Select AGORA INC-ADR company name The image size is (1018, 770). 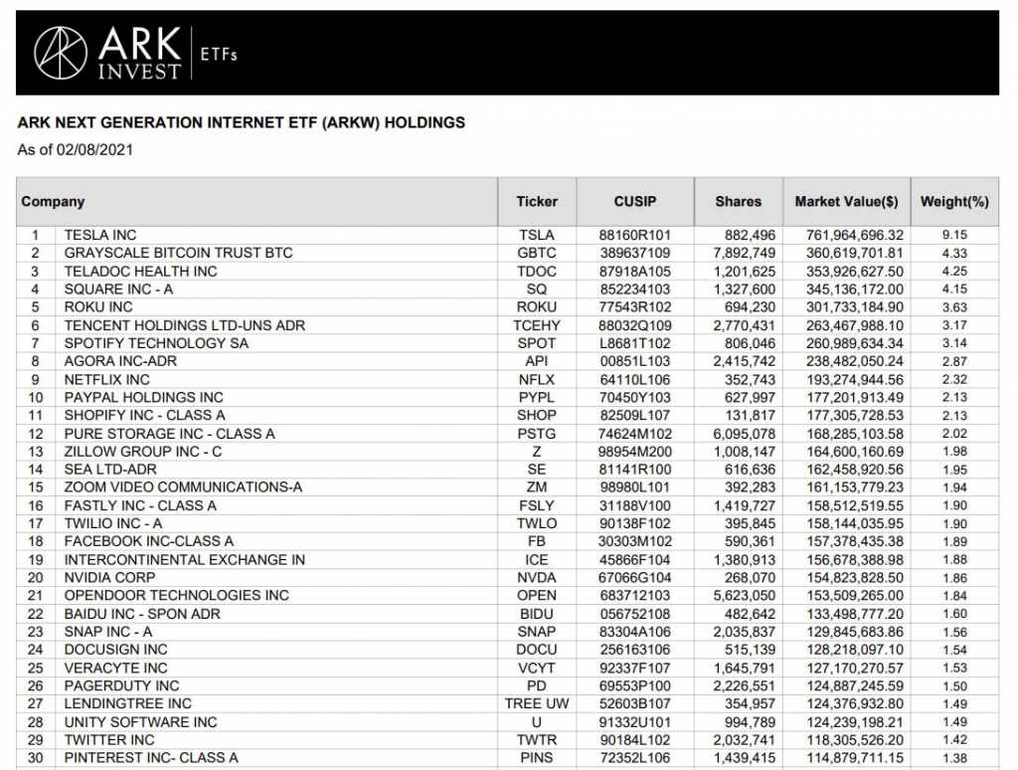[120, 361]
